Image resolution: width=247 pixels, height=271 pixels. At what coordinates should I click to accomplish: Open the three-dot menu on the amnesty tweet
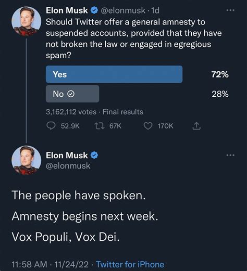click(230, 155)
